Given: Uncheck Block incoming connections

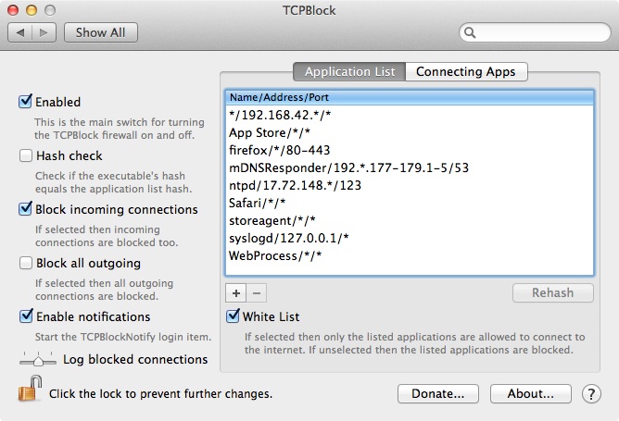Looking at the screenshot, I should 26,209.
